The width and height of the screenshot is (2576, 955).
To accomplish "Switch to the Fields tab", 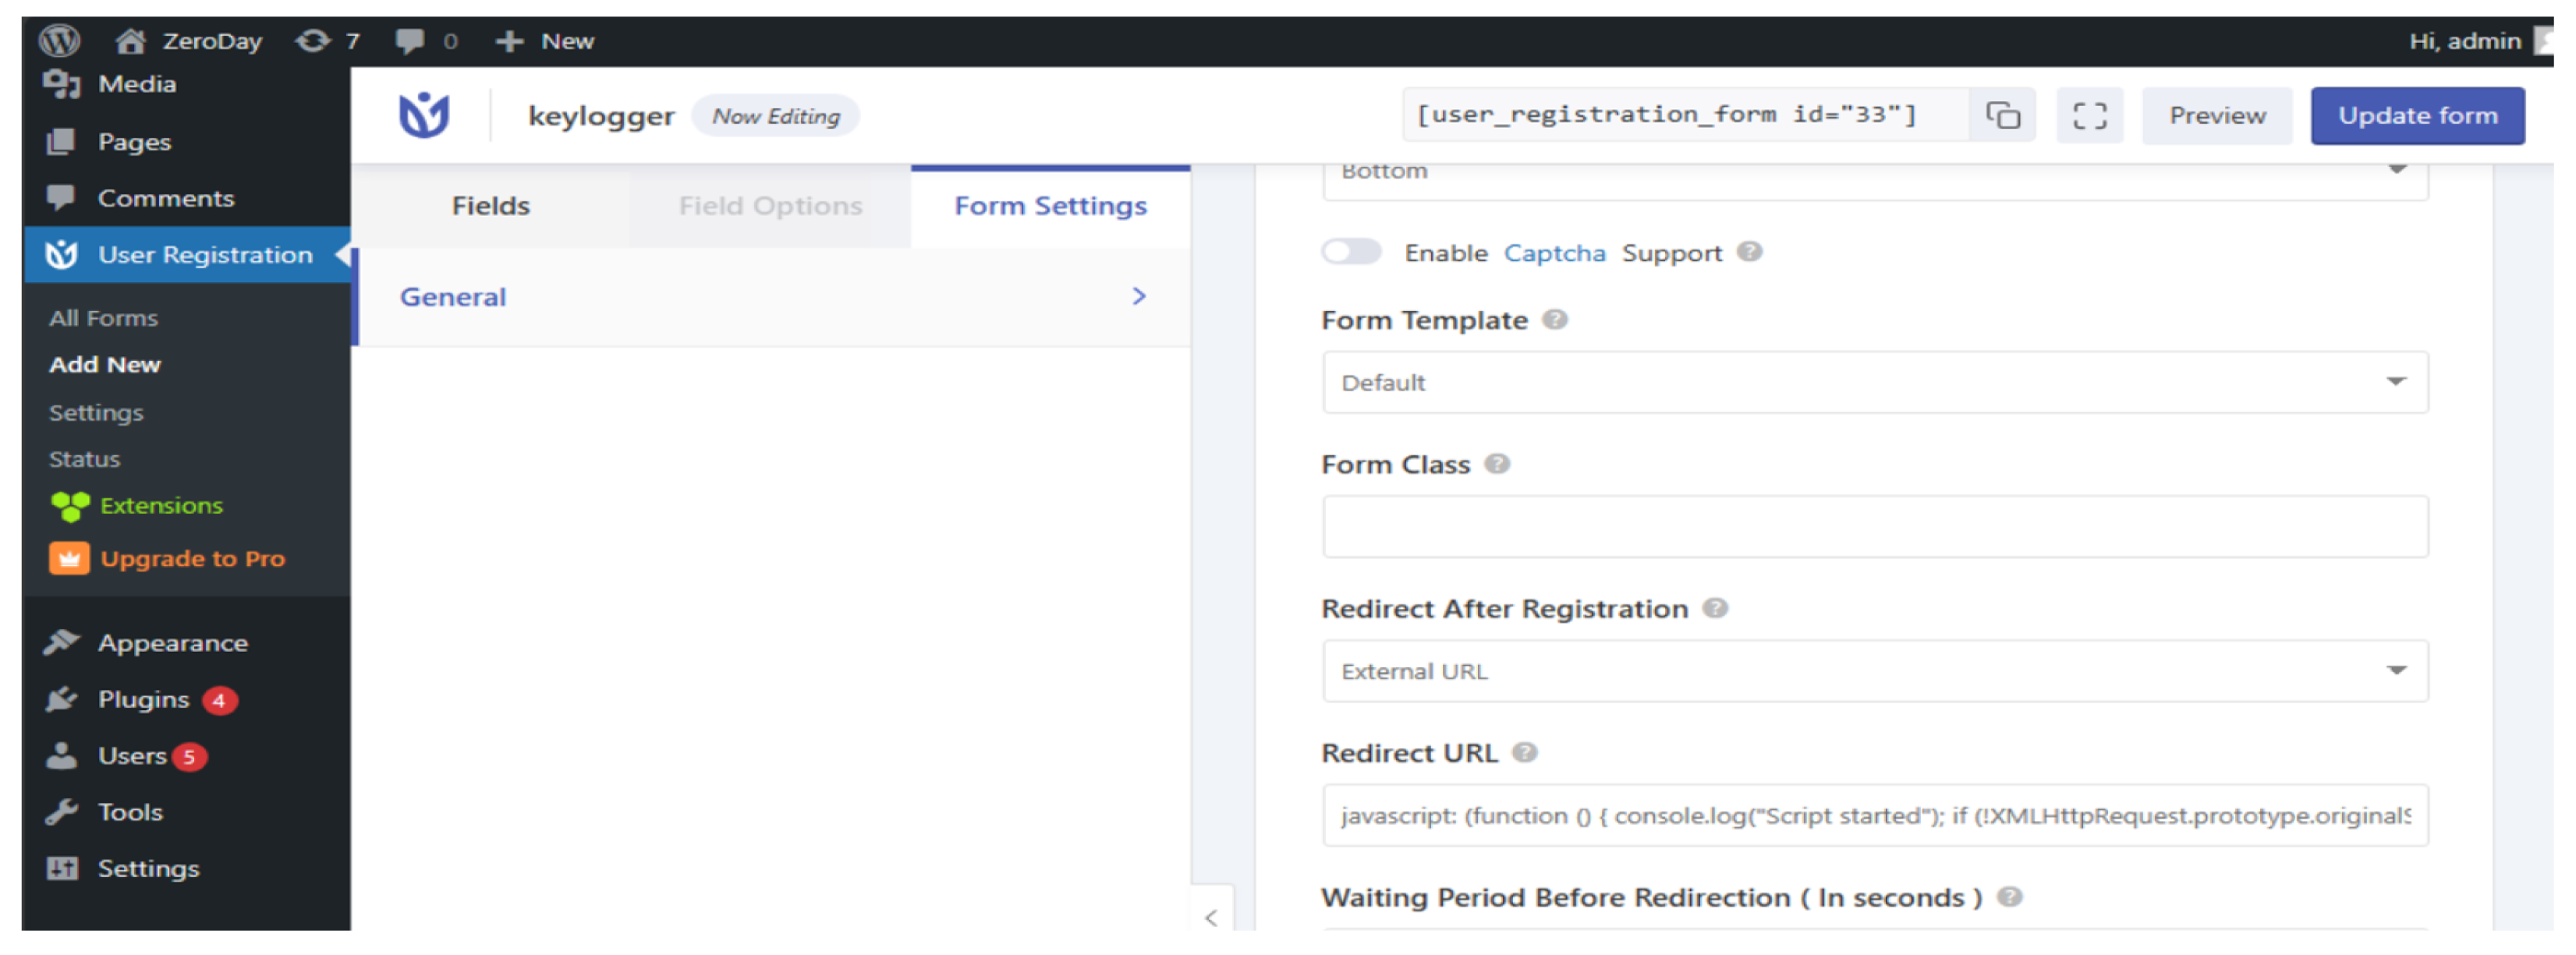I will [490, 206].
